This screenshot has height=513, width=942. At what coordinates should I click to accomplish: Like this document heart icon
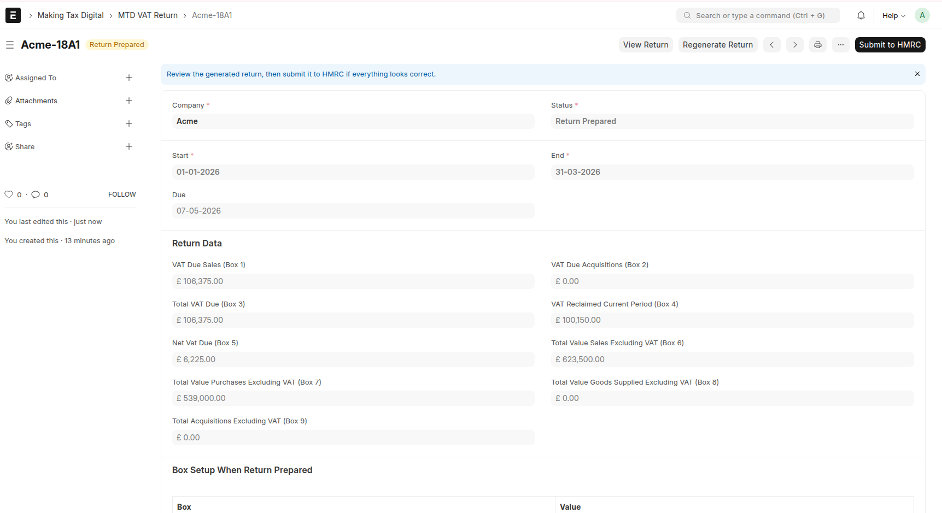[x=9, y=194]
